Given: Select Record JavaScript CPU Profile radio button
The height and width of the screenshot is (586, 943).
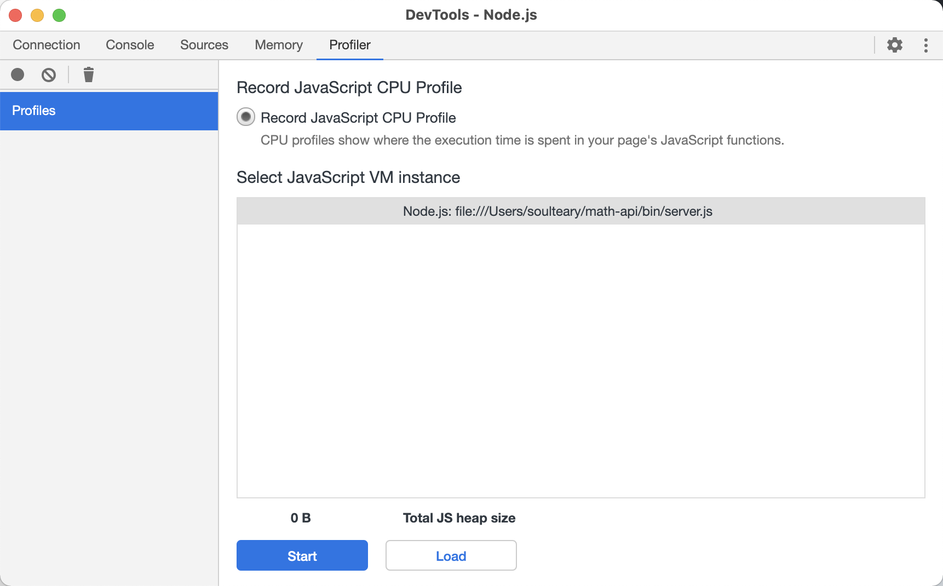Looking at the screenshot, I should click(246, 117).
